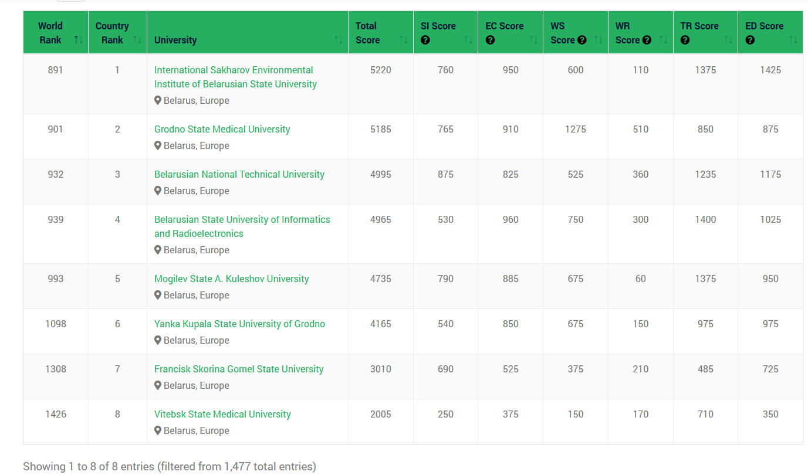Open TR Score help question icon
Image resolution: width=808 pixels, height=475 pixels.
685,40
